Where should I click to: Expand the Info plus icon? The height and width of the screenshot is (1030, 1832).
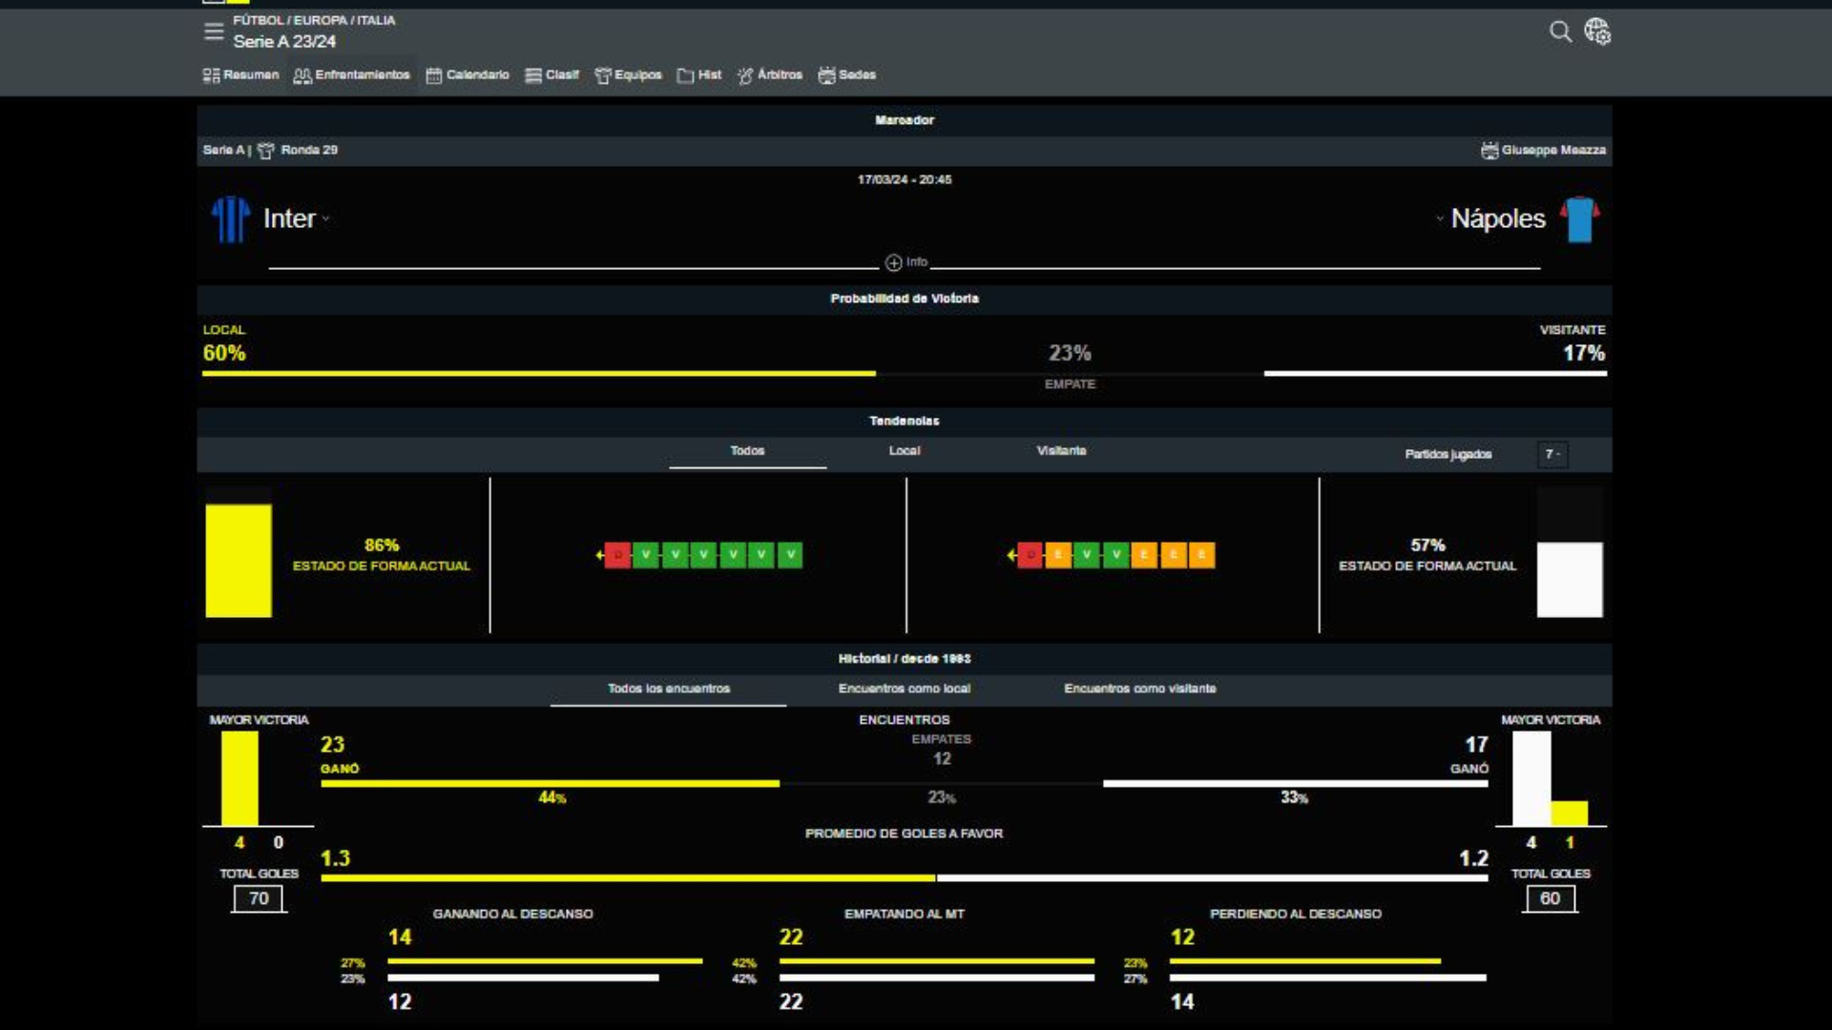click(x=893, y=262)
